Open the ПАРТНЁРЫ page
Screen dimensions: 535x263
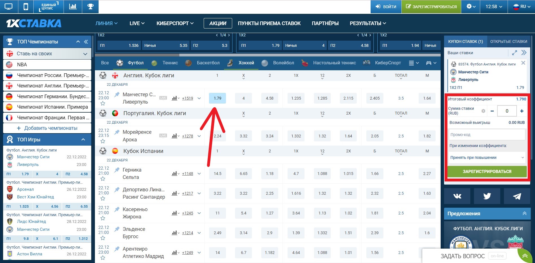pos(325,23)
